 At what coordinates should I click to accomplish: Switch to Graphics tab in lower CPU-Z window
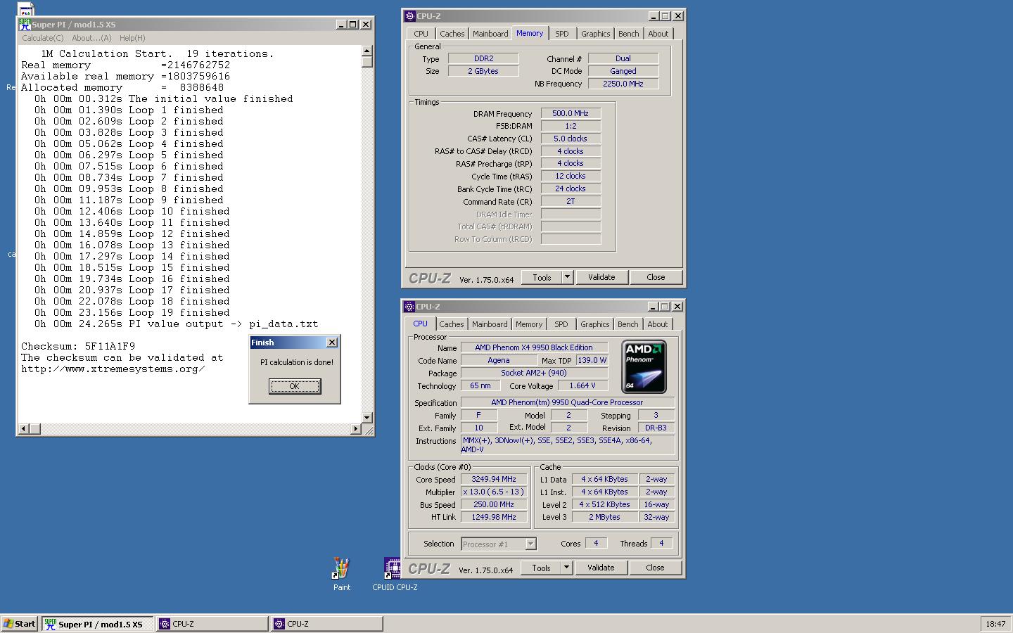pos(594,324)
